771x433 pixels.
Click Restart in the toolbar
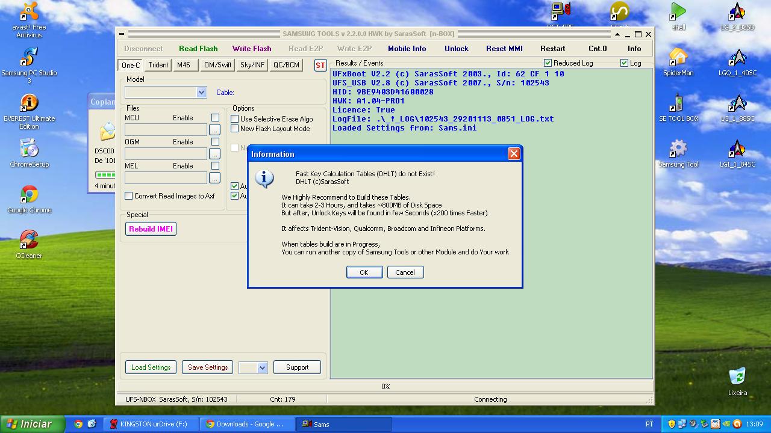point(553,49)
